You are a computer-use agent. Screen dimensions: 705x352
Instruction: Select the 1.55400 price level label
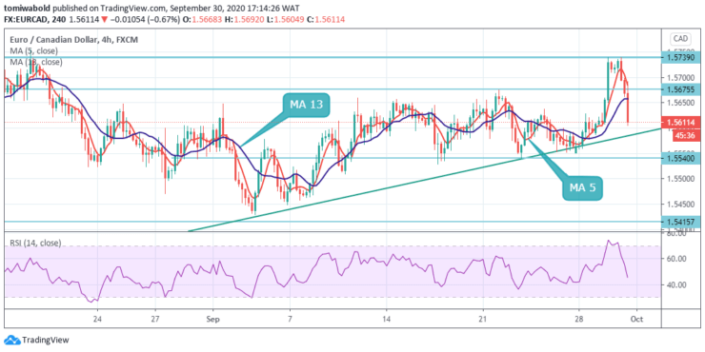click(x=681, y=158)
